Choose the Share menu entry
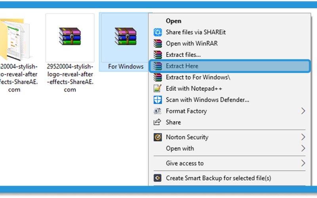The width and height of the screenshot is (317, 198). [x=229, y=122]
